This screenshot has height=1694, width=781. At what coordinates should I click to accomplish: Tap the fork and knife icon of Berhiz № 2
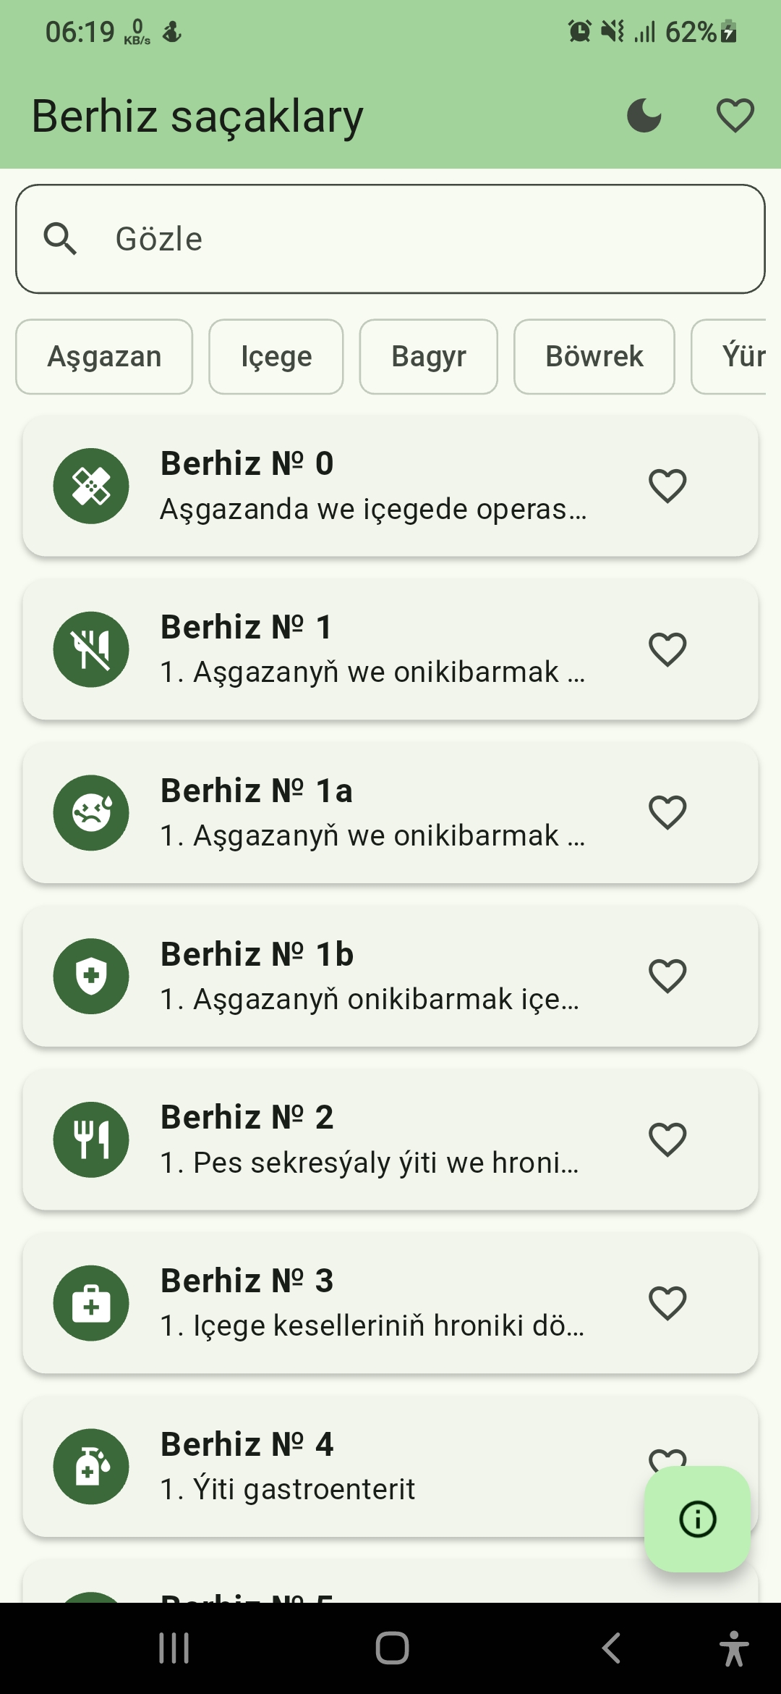pos(91,1139)
